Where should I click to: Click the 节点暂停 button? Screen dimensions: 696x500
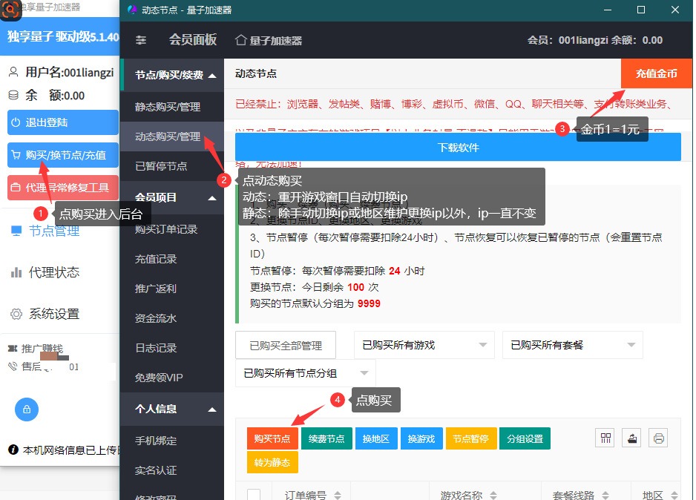click(471, 438)
